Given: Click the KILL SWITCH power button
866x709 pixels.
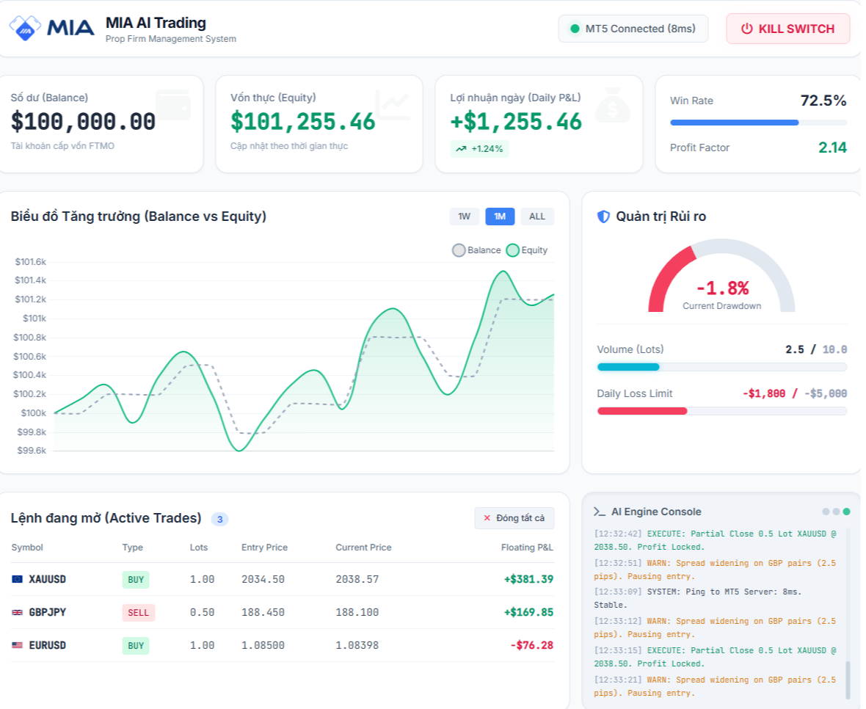Looking at the screenshot, I should 787,29.
